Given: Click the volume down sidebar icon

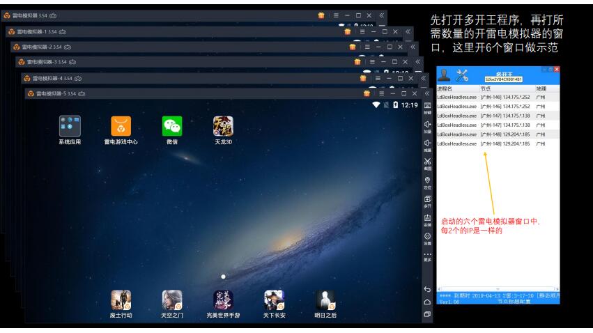Looking at the screenshot, I should pyautogui.click(x=427, y=145).
